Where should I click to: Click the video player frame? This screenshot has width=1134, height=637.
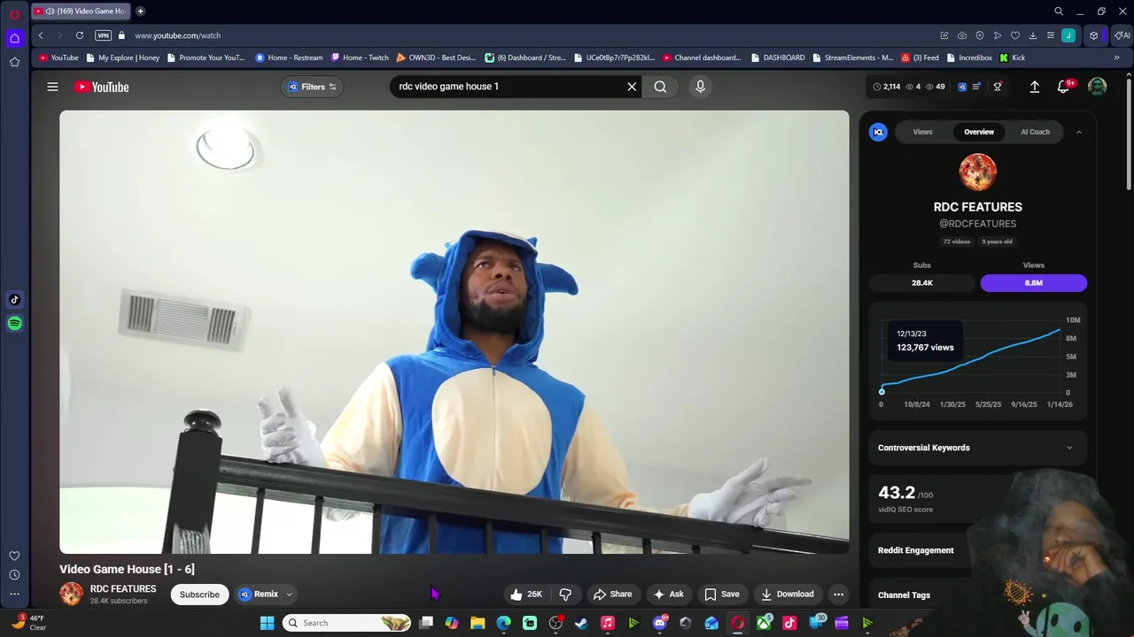[x=454, y=332]
